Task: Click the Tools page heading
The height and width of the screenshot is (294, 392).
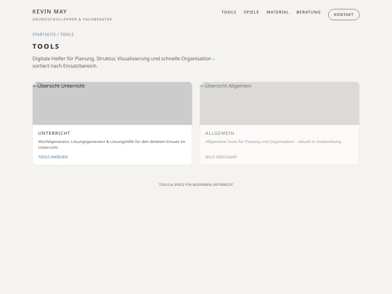Action: pyautogui.click(x=46, y=46)
